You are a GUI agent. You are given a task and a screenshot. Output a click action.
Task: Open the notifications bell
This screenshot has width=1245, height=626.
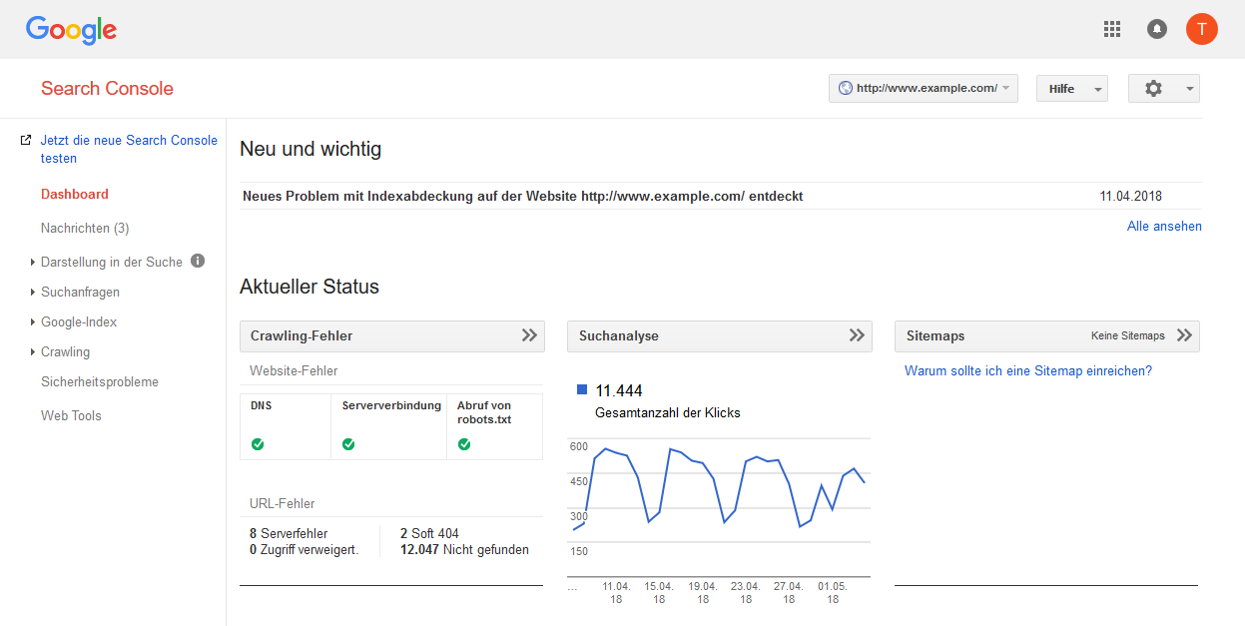[x=1156, y=29]
